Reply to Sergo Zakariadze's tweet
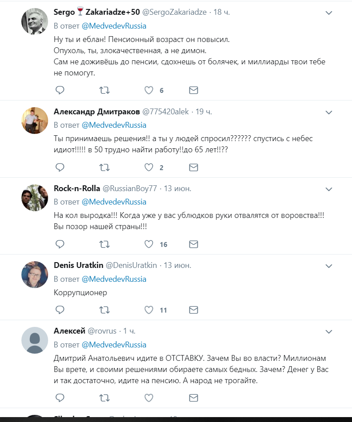352x422 pixels. [60, 90]
